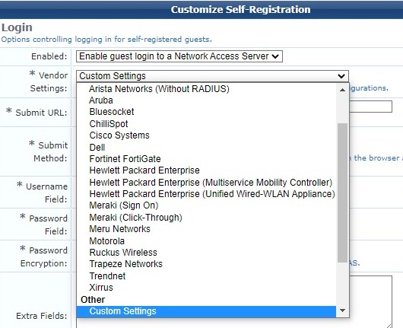This screenshot has width=403, height=328.
Task: Pick ChilliSpot in the vendor list
Action: point(206,124)
